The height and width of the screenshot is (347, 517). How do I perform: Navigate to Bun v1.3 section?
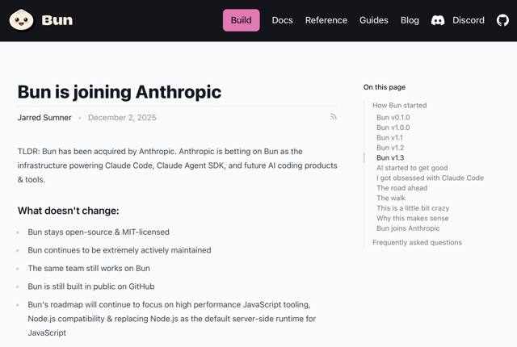click(x=390, y=157)
